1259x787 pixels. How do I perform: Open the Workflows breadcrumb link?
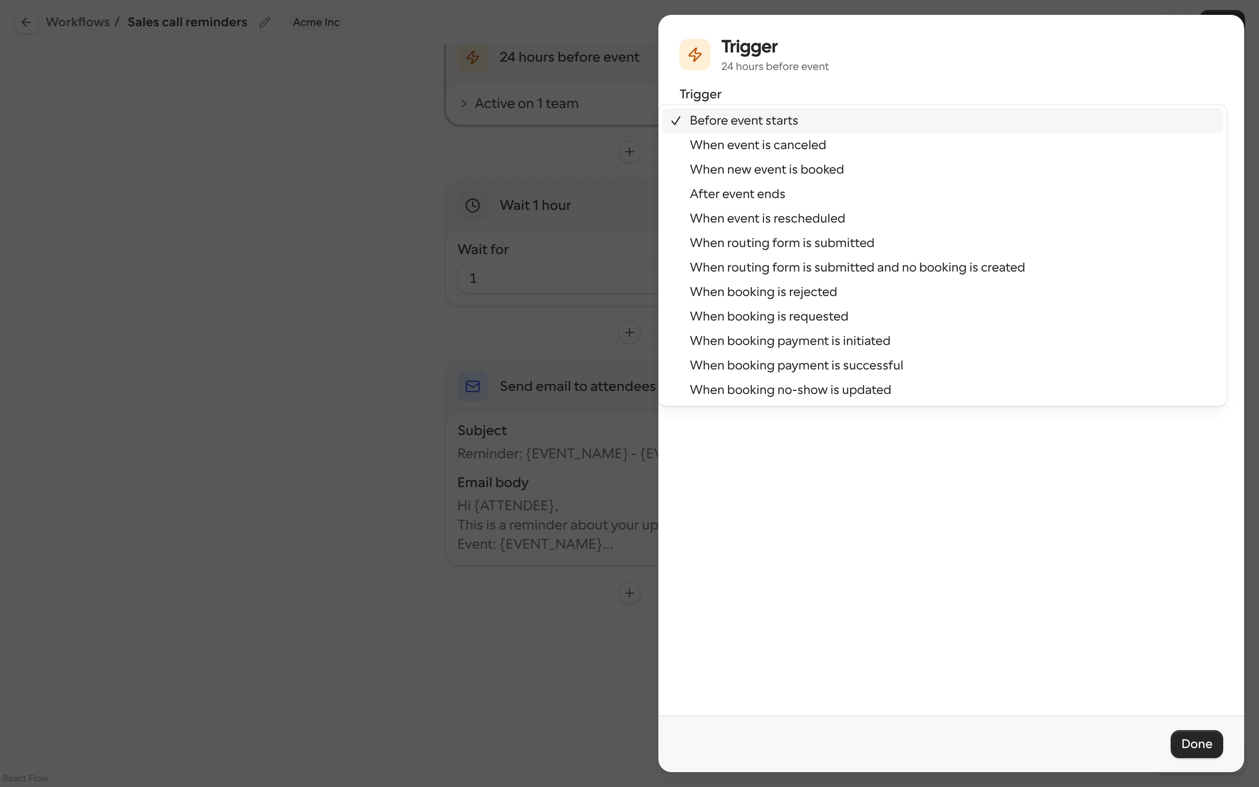coord(77,22)
